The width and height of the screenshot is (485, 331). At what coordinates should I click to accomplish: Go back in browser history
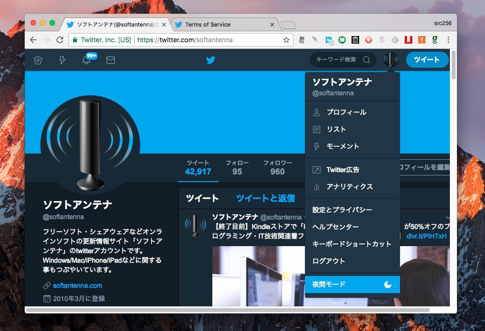click(x=33, y=40)
